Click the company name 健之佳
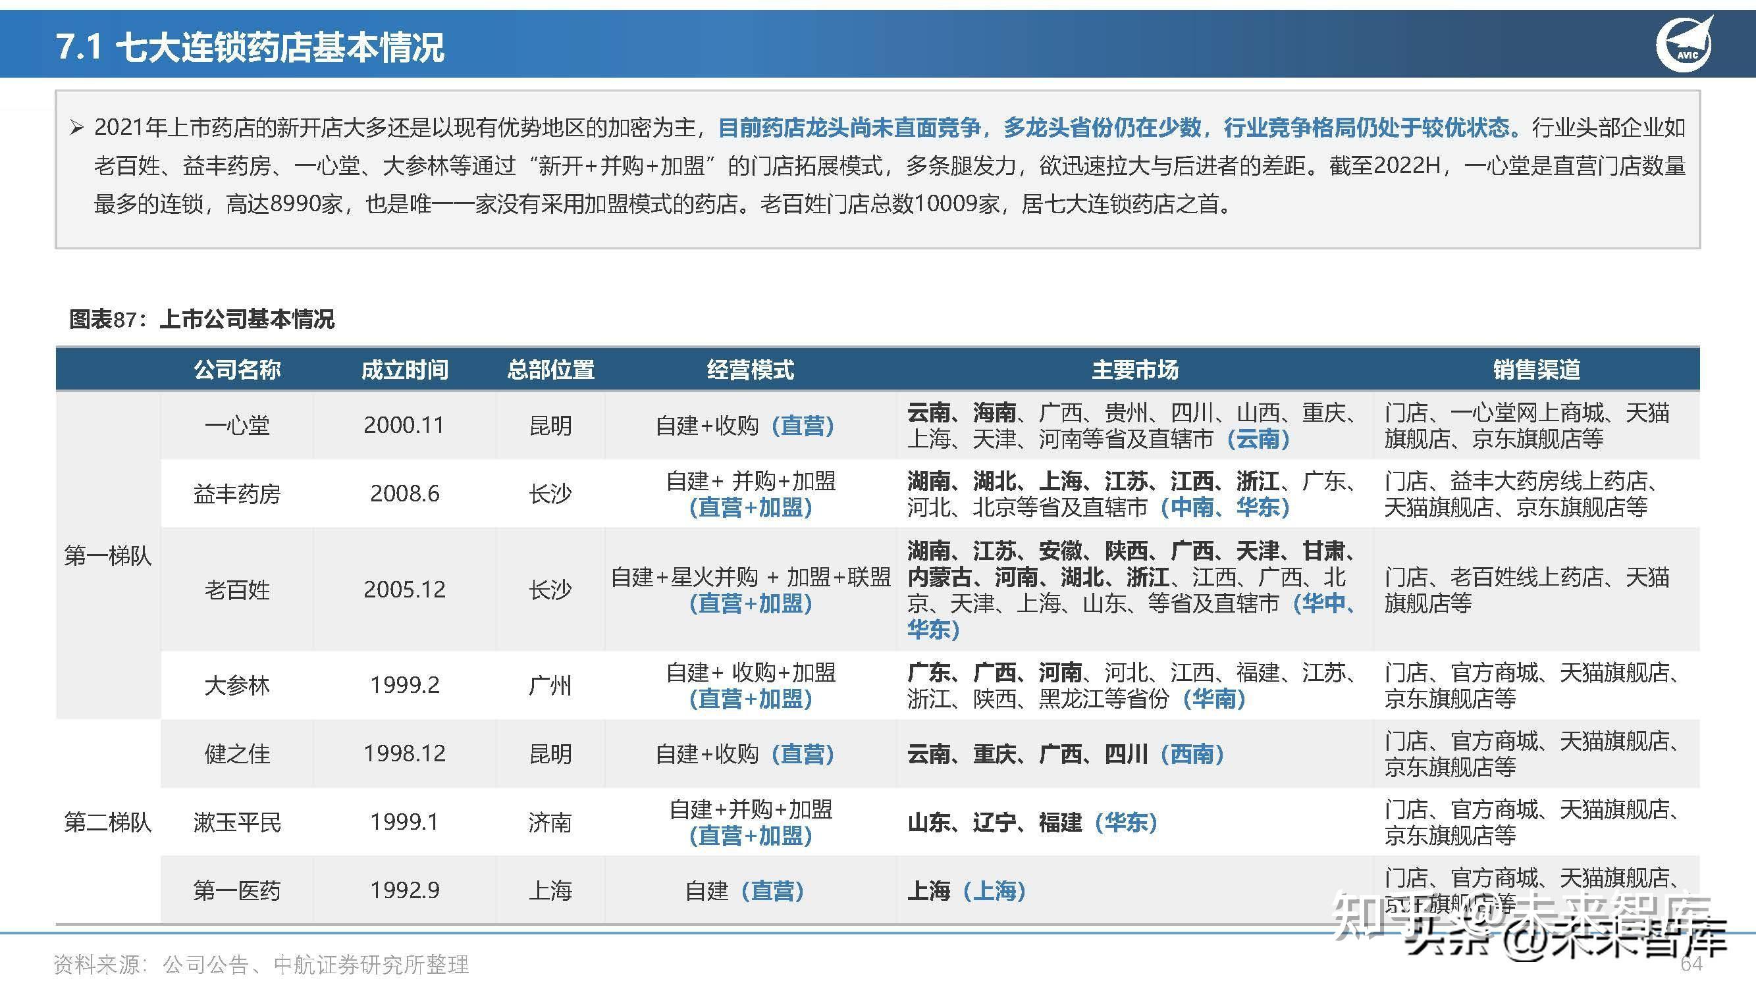Viewport: 1756px width, 987px height. [x=236, y=754]
